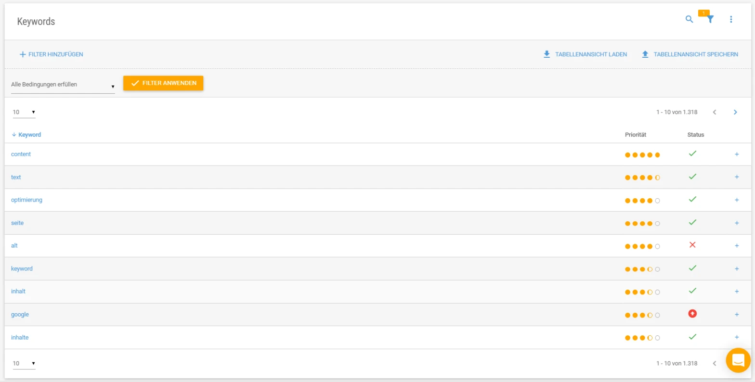Open the keyword 'optimierung' link
The width and height of the screenshot is (755, 382).
point(26,200)
